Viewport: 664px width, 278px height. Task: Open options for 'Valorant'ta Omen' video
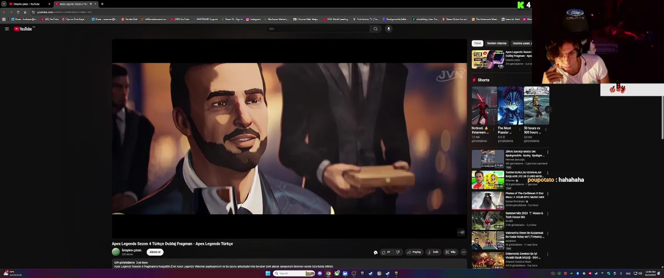tap(548, 233)
